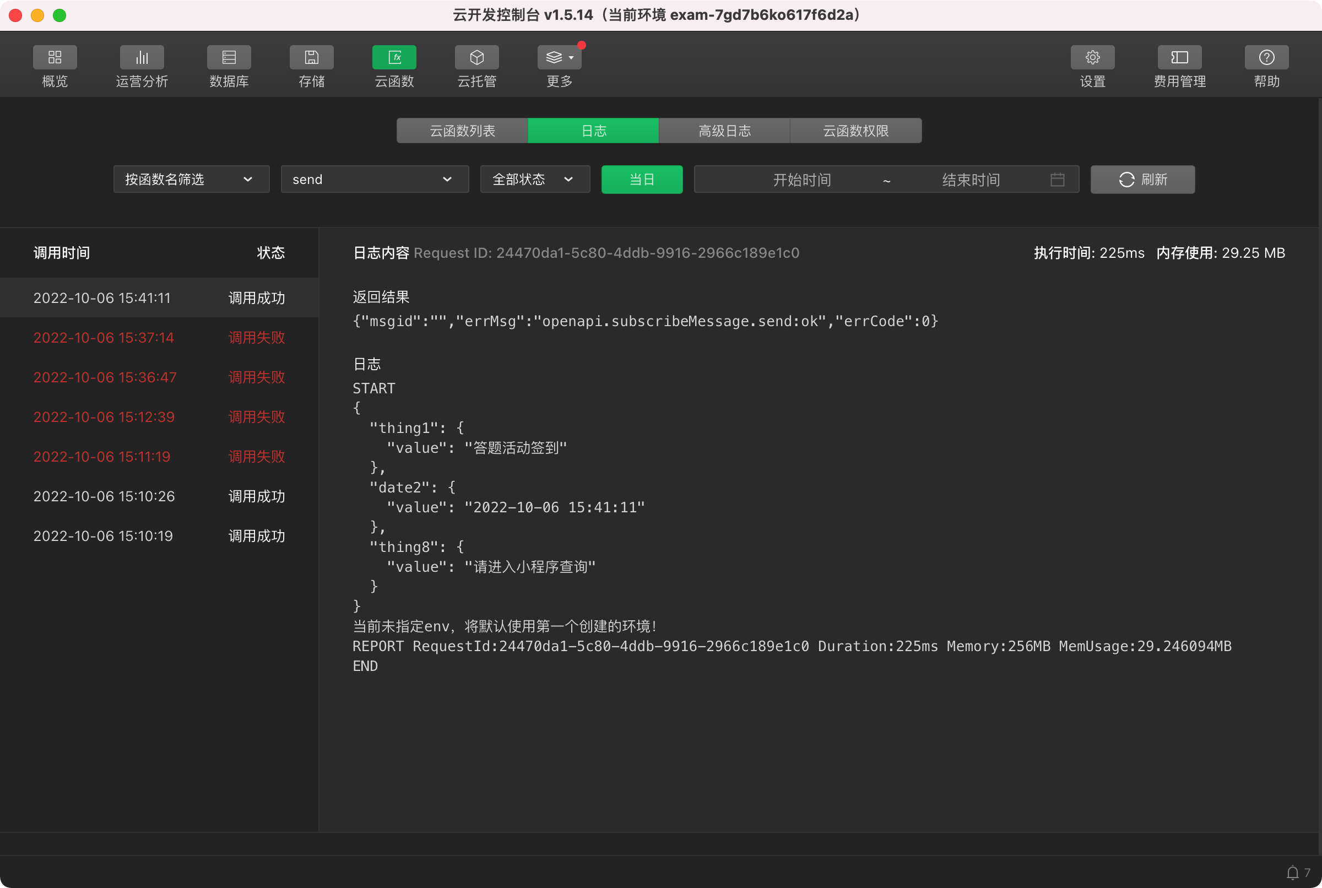Click the 刷新 refresh button
The image size is (1322, 888).
click(1142, 180)
